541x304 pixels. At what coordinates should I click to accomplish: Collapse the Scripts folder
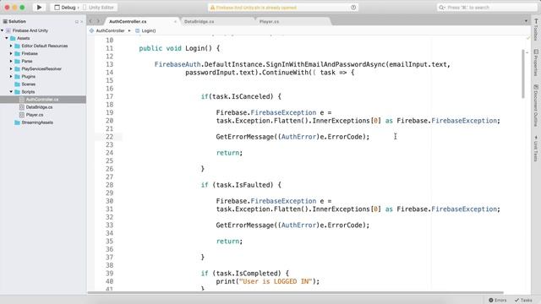11,92
